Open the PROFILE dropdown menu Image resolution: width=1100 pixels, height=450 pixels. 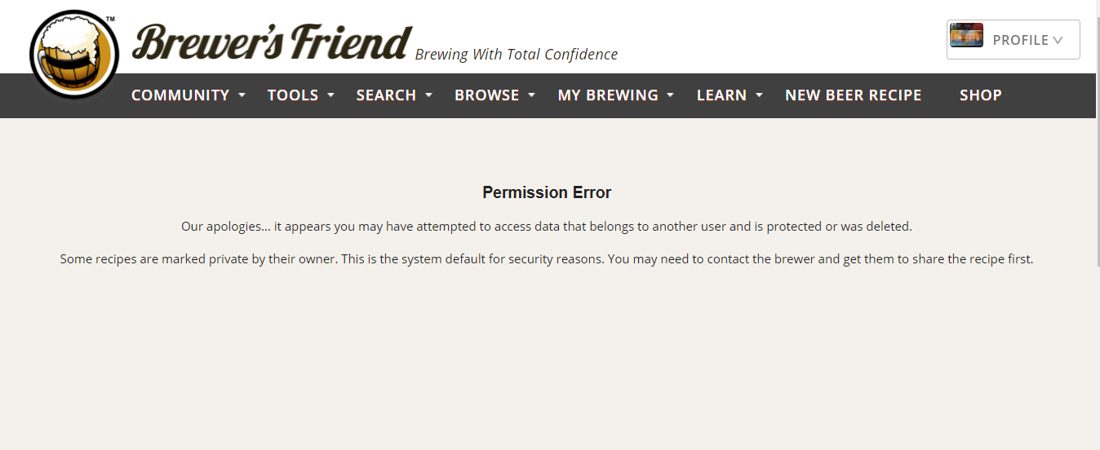(1014, 40)
